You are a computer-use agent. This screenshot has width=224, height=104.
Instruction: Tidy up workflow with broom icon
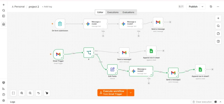[x=47, y=93]
